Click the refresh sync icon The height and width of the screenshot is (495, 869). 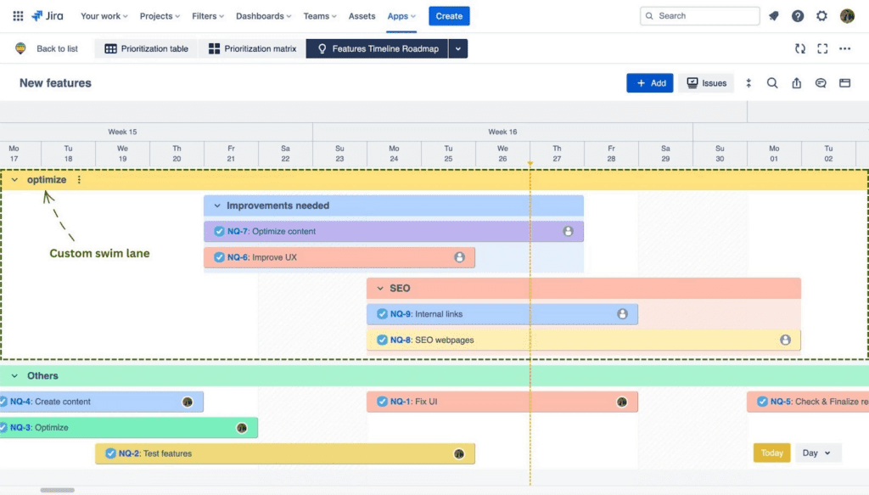(x=799, y=48)
